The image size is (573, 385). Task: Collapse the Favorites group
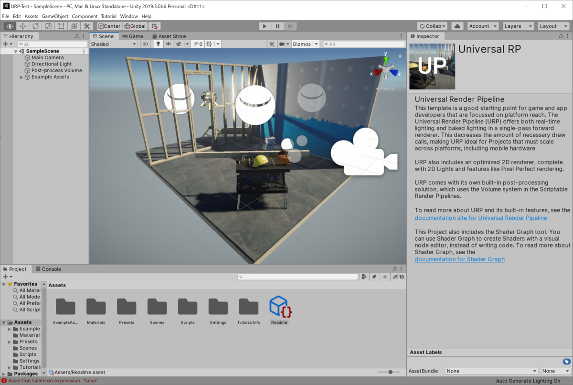(x=4, y=284)
